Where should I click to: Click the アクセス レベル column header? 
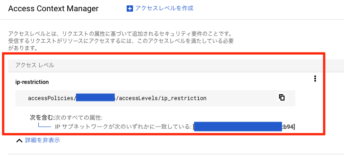35,65
